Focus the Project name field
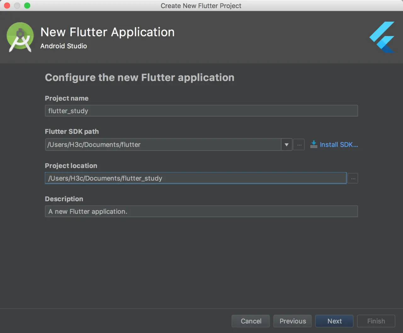 [x=201, y=111]
